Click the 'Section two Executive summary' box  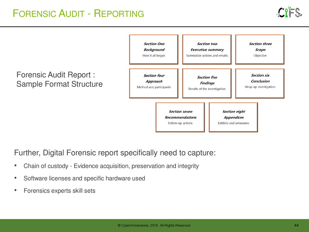pos(207,50)
